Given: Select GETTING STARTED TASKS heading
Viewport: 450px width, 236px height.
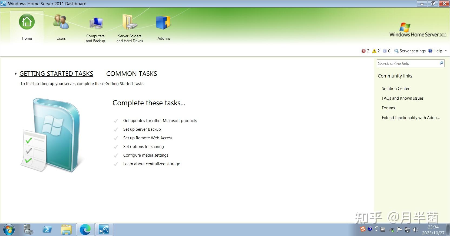Looking at the screenshot, I should coord(56,74).
